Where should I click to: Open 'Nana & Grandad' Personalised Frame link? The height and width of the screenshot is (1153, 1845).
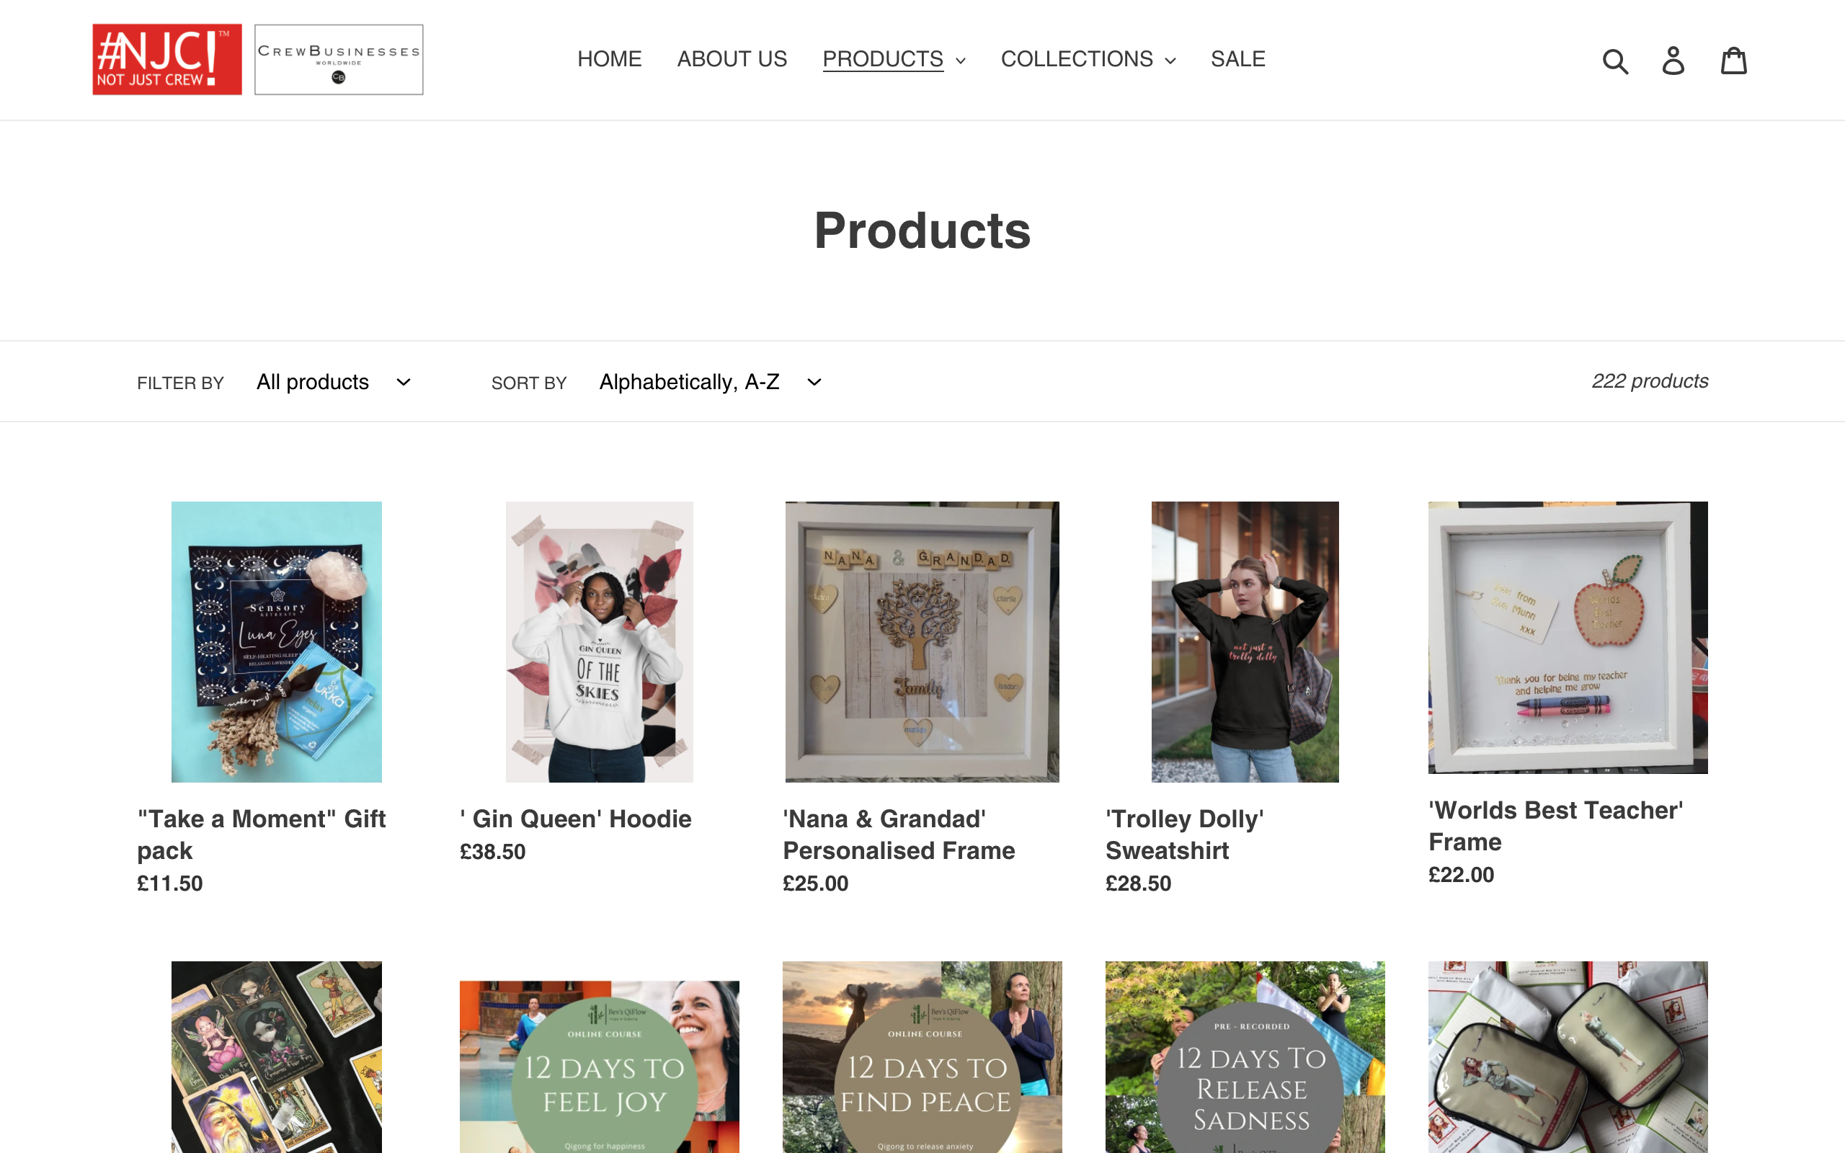tap(899, 834)
